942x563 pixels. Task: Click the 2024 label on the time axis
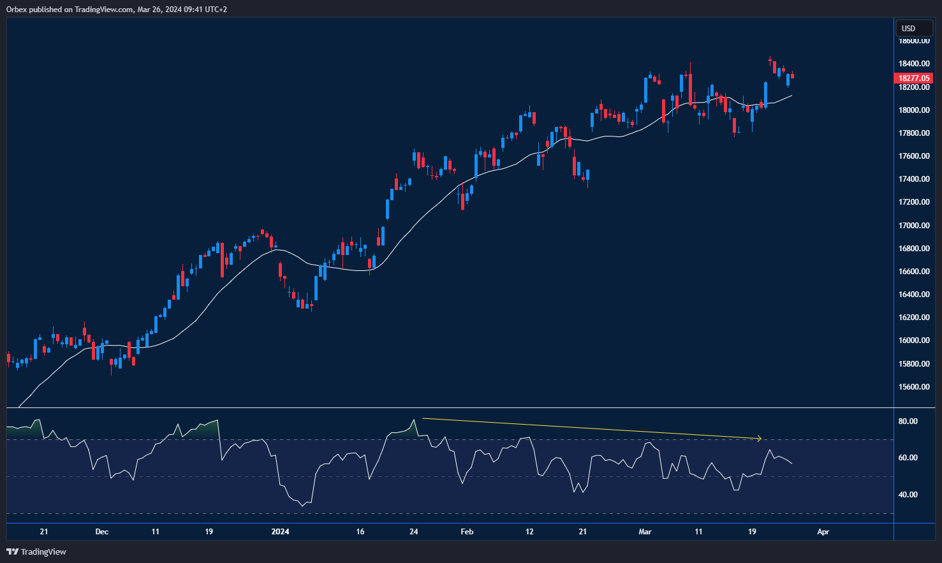point(280,532)
